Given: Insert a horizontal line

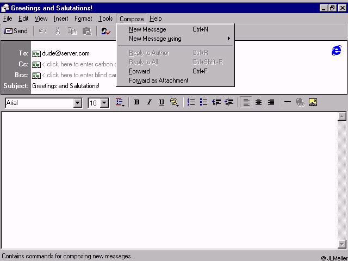Looking at the screenshot, I should 288,102.
